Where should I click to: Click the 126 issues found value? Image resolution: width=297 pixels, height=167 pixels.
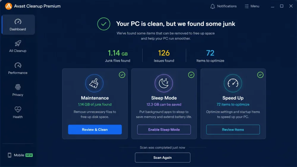(164, 53)
